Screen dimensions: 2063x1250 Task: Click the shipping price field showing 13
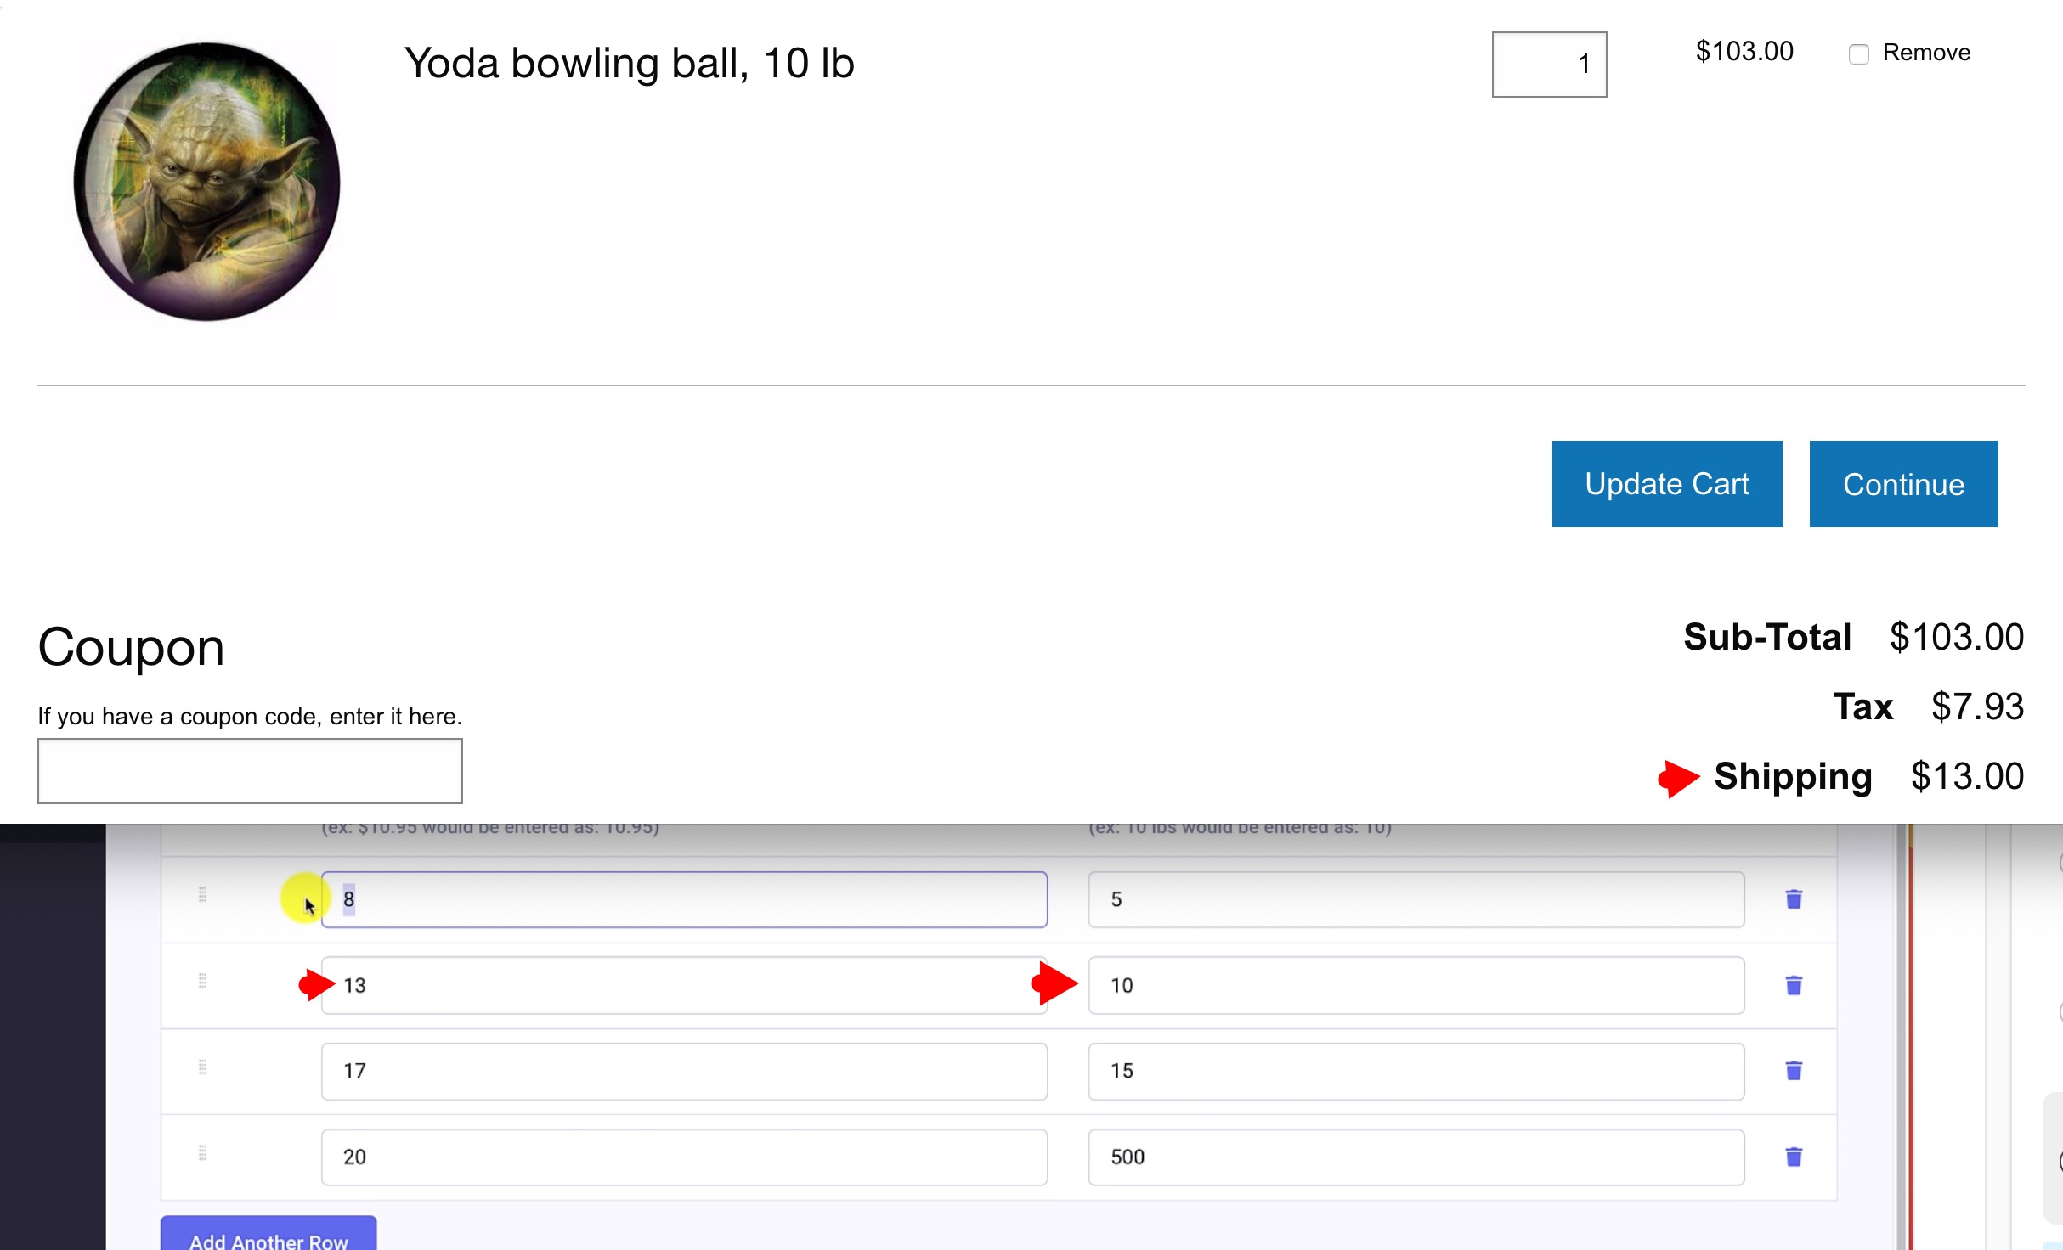pyautogui.click(x=684, y=983)
